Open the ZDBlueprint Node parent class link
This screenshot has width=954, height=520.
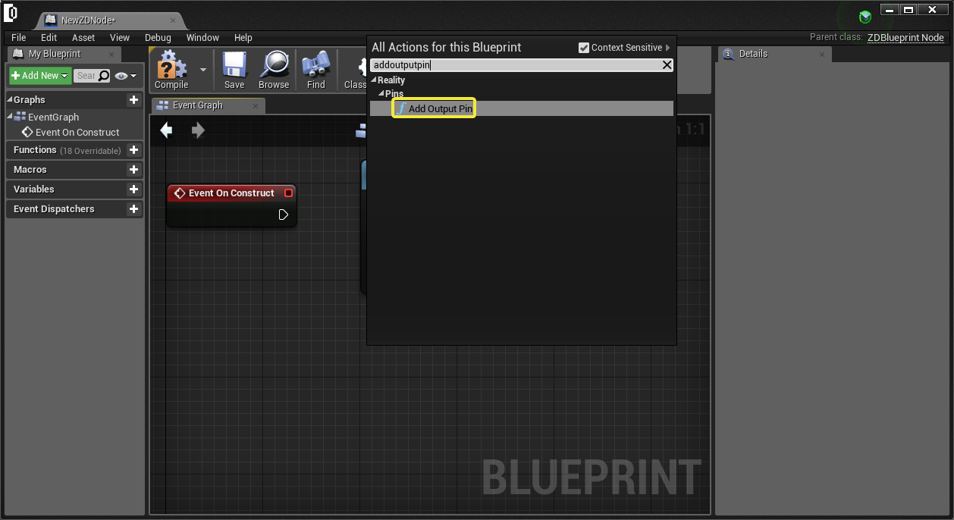coord(905,38)
